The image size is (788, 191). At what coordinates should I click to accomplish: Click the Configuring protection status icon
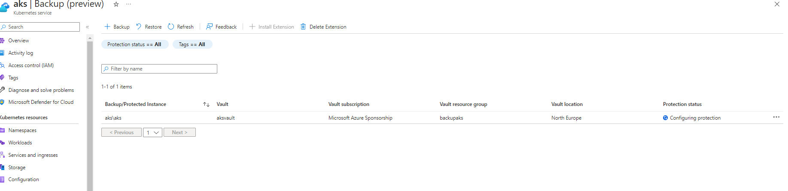point(665,118)
